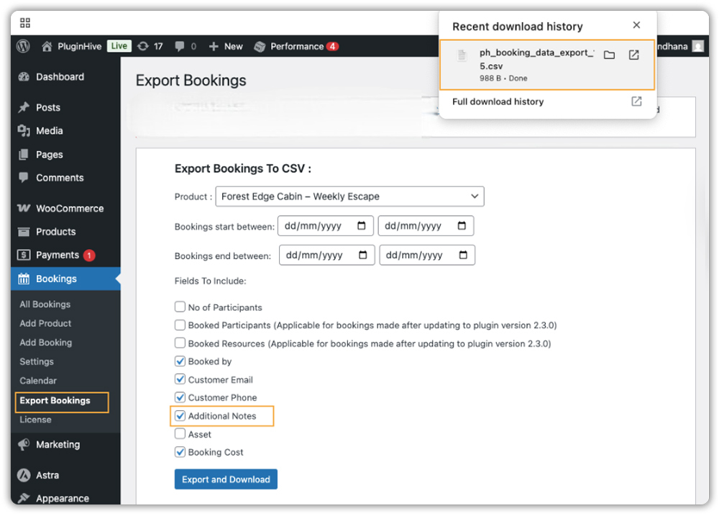Image resolution: width=719 pixels, height=516 pixels.
Task: Check the Asset field checkbox
Action: [180, 434]
